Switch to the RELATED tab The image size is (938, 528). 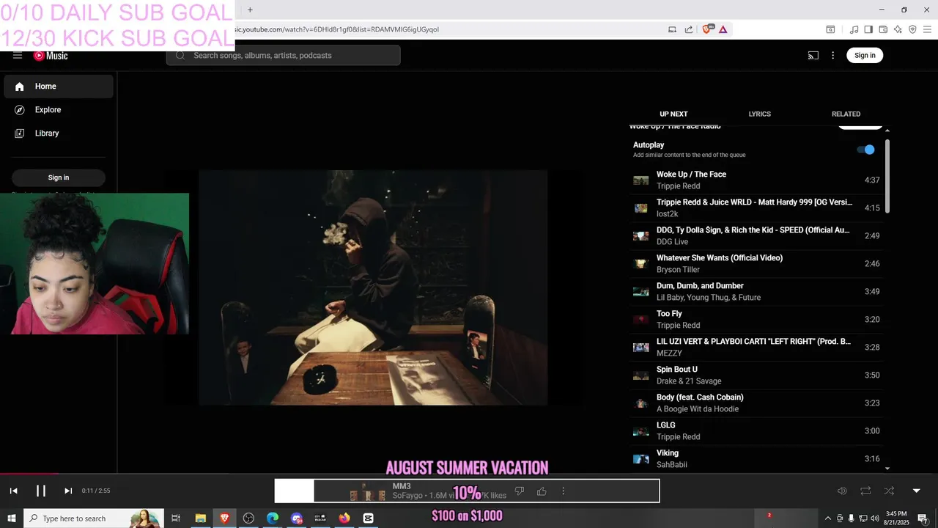(846, 114)
